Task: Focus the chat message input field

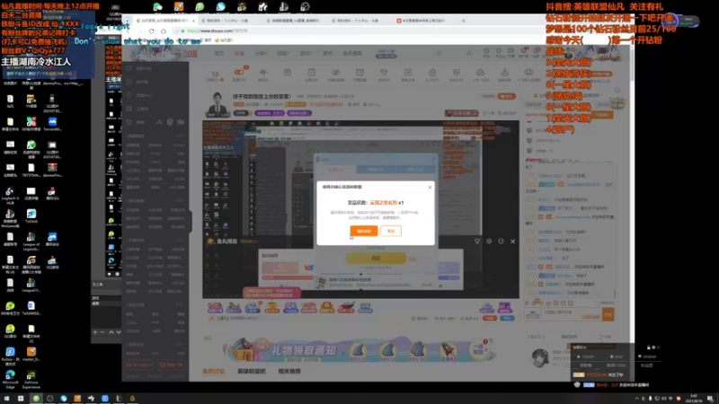Action: pyautogui.click(x=572, y=314)
